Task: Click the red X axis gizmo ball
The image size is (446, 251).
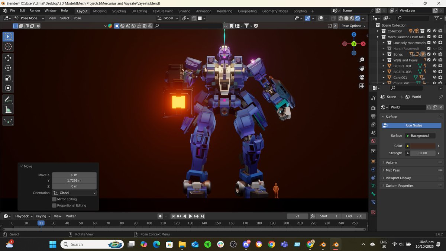Action: pyautogui.click(x=363, y=44)
